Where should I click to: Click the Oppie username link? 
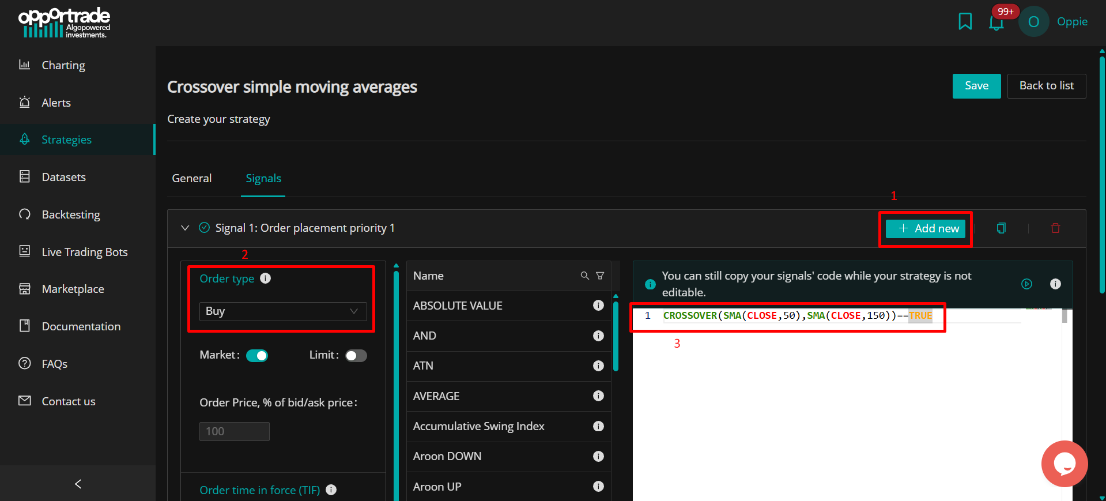(x=1072, y=22)
